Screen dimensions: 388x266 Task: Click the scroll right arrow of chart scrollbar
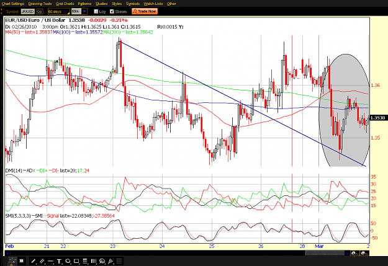click(348, 253)
